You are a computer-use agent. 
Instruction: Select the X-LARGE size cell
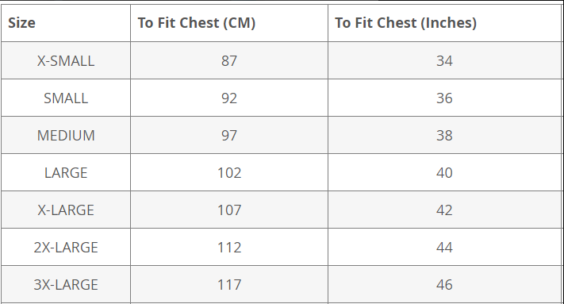[66, 210]
